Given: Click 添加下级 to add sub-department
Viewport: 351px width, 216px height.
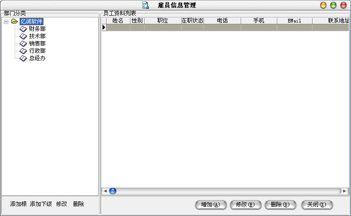Looking at the screenshot, I should [41, 204].
